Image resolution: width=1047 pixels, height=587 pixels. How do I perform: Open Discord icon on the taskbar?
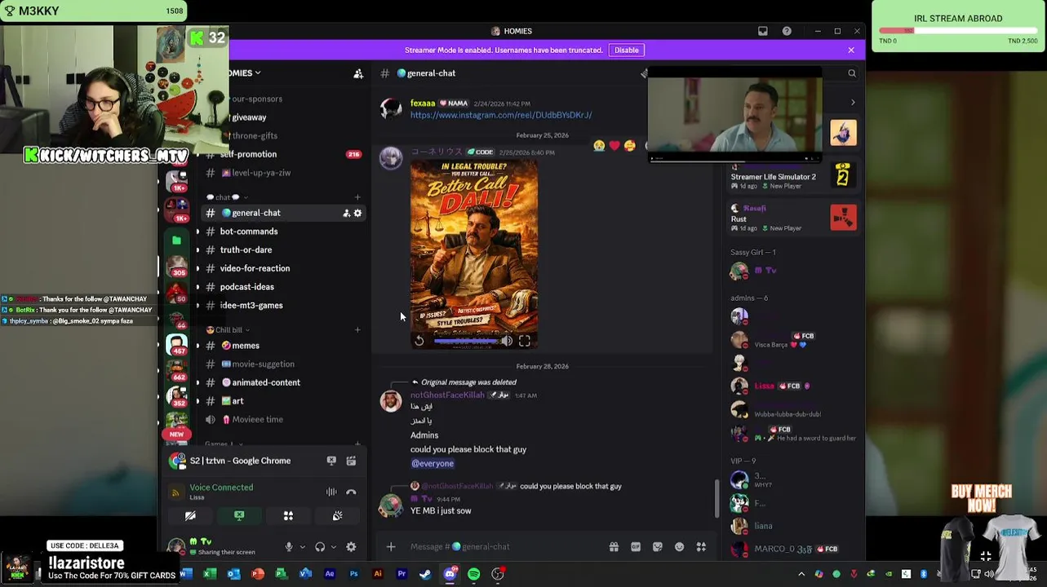click(450, 574)
